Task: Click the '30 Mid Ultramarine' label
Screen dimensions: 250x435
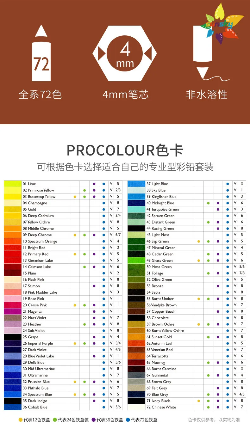Action: coord(39,369)
